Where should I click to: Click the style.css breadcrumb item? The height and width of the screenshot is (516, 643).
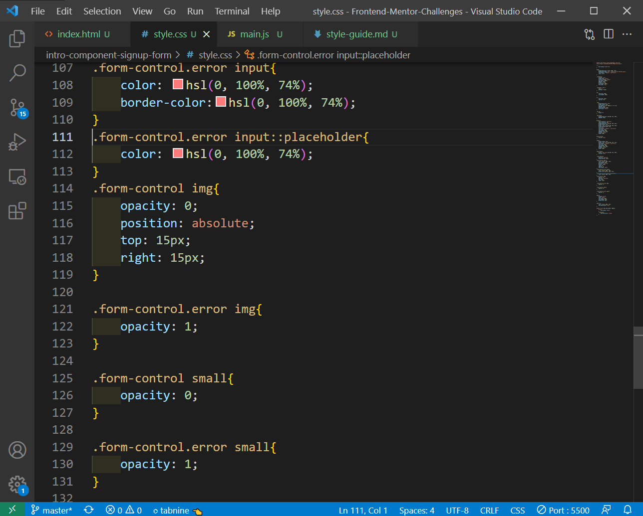pos(210,55)
